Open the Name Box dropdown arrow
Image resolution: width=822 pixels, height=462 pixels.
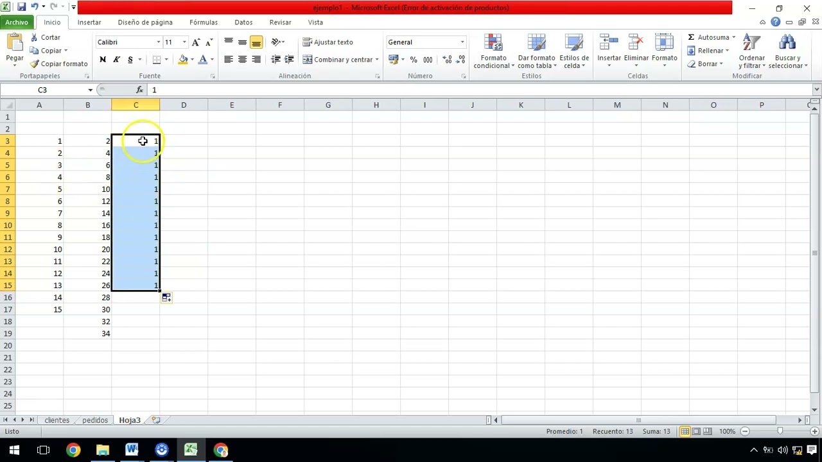pyautogui.click(x=90, y=90)
